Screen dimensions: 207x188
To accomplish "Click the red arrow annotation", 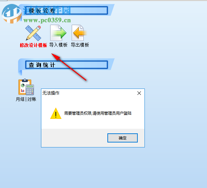I will tap(69, 67).
